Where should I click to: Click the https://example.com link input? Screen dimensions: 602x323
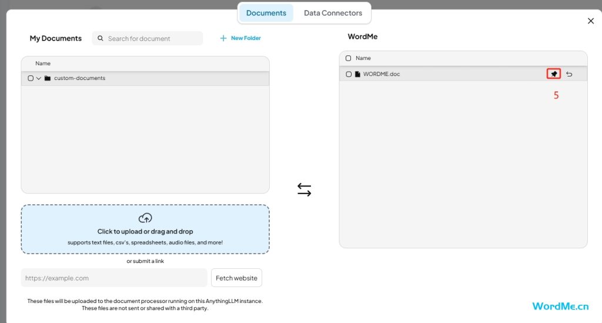[114, 278]
